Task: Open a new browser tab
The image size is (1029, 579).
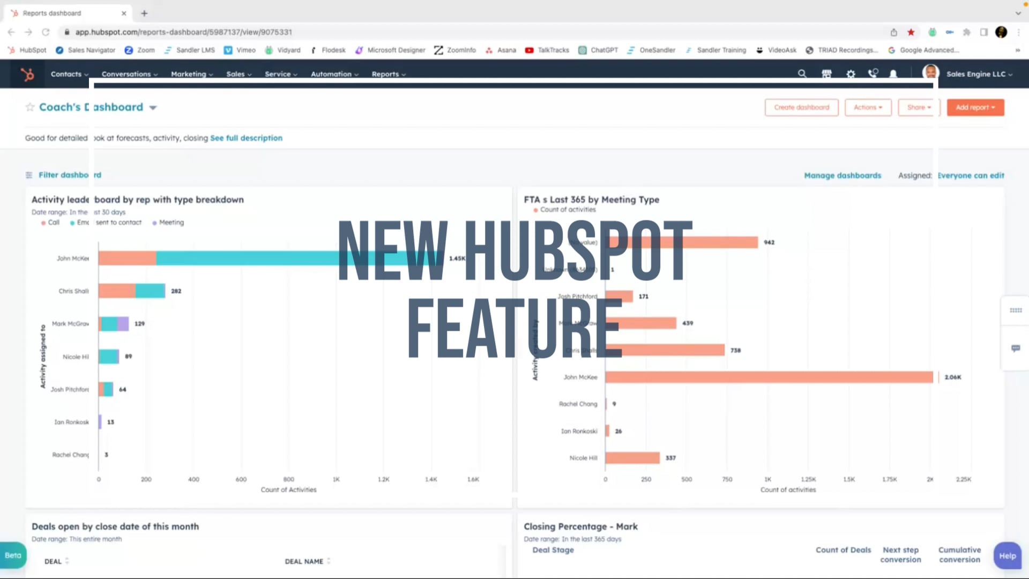Action: tap(144, 13)
